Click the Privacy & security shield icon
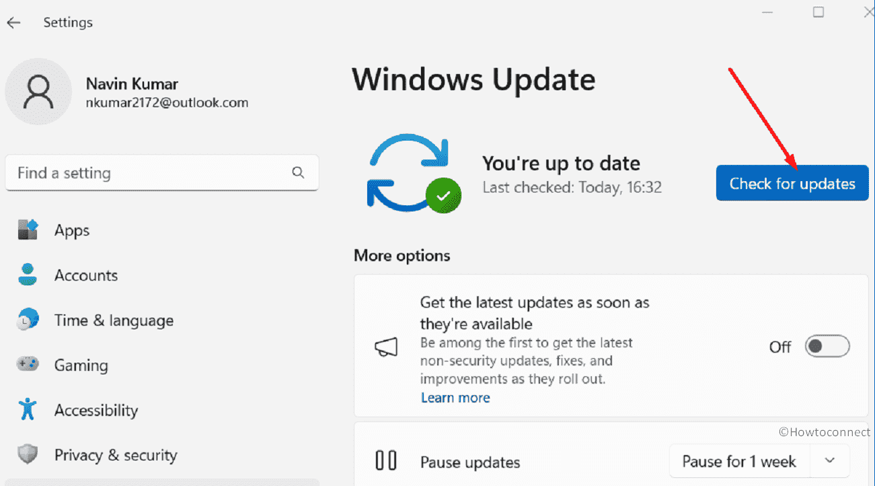 [28, 455]
